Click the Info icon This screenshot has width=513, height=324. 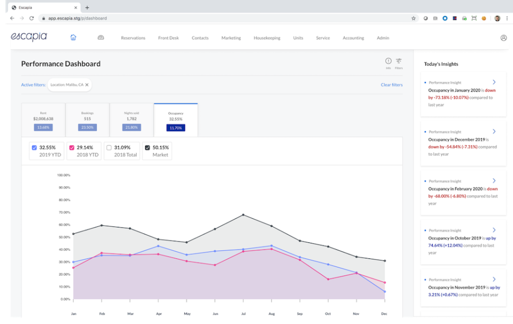[x=388, y=61]
